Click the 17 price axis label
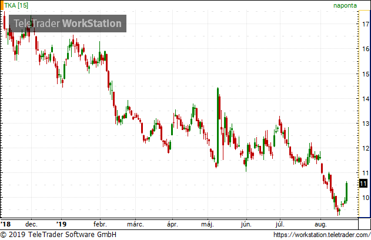This screenshot has width=371, height=240. click(x=366, y=24)
